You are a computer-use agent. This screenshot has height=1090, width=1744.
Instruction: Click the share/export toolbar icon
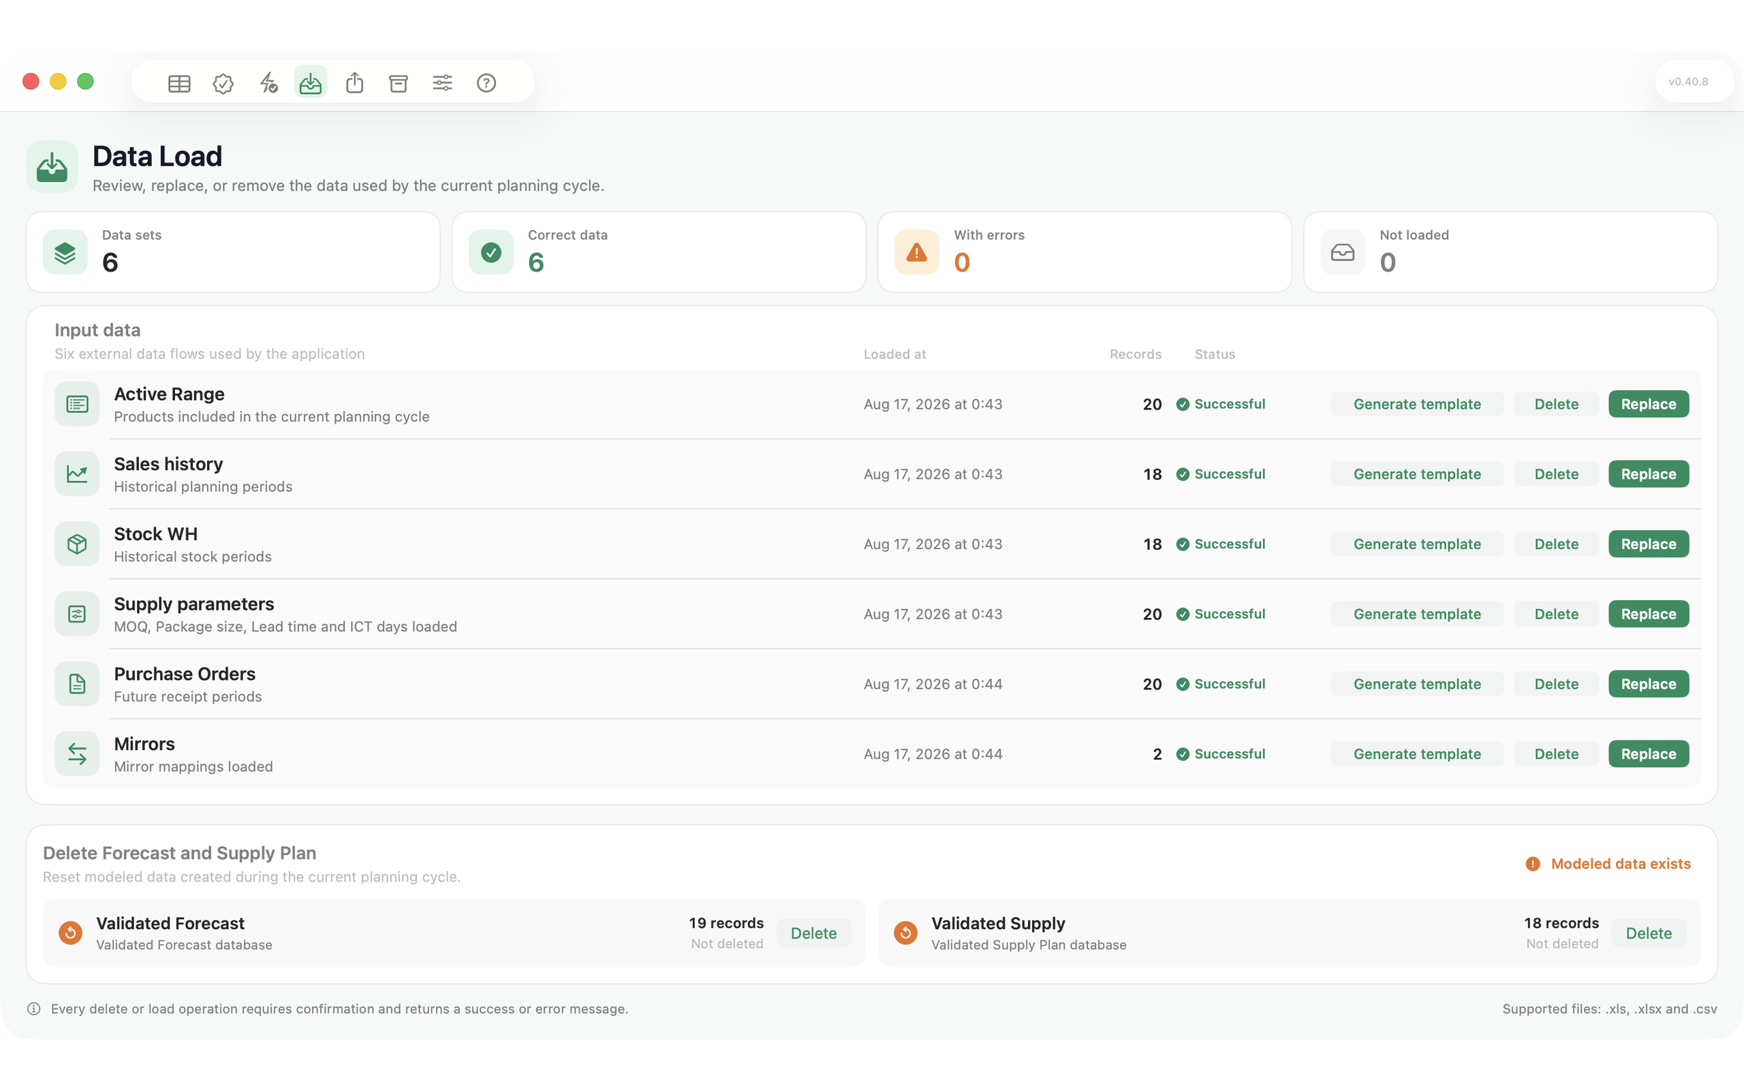(x=354, y=83)
